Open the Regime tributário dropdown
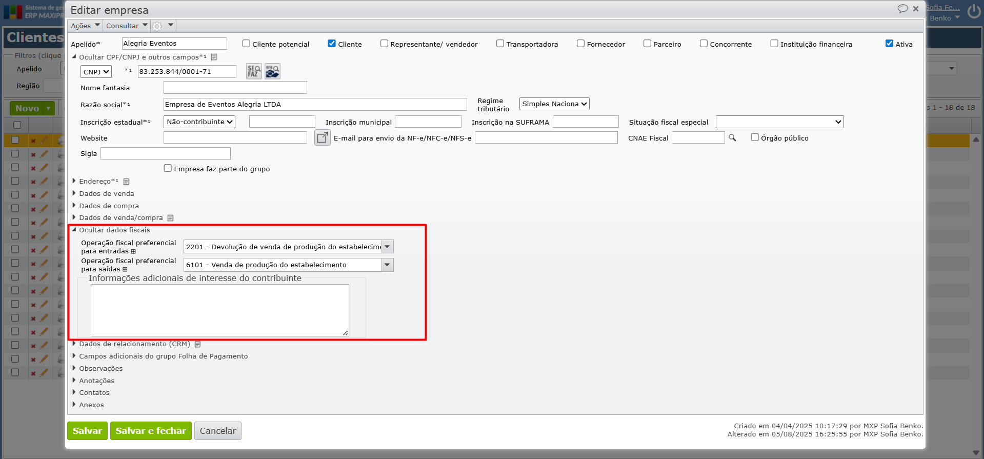The width and height of the screenshot is (984, 459). [554, 104]
